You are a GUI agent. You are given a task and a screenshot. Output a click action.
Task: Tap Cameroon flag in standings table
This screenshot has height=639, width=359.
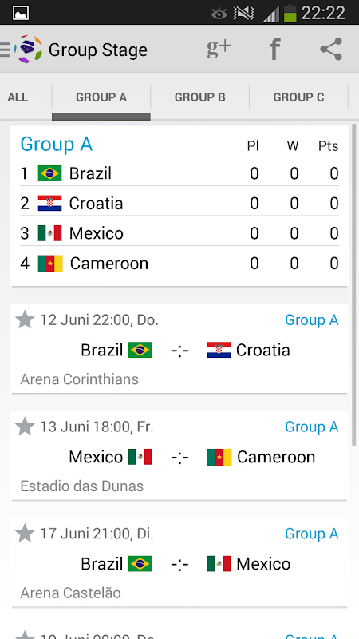point(50,264)
